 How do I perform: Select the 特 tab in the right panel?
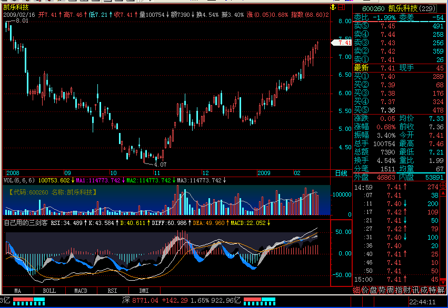pyautogui.click(x=433, y=290)
